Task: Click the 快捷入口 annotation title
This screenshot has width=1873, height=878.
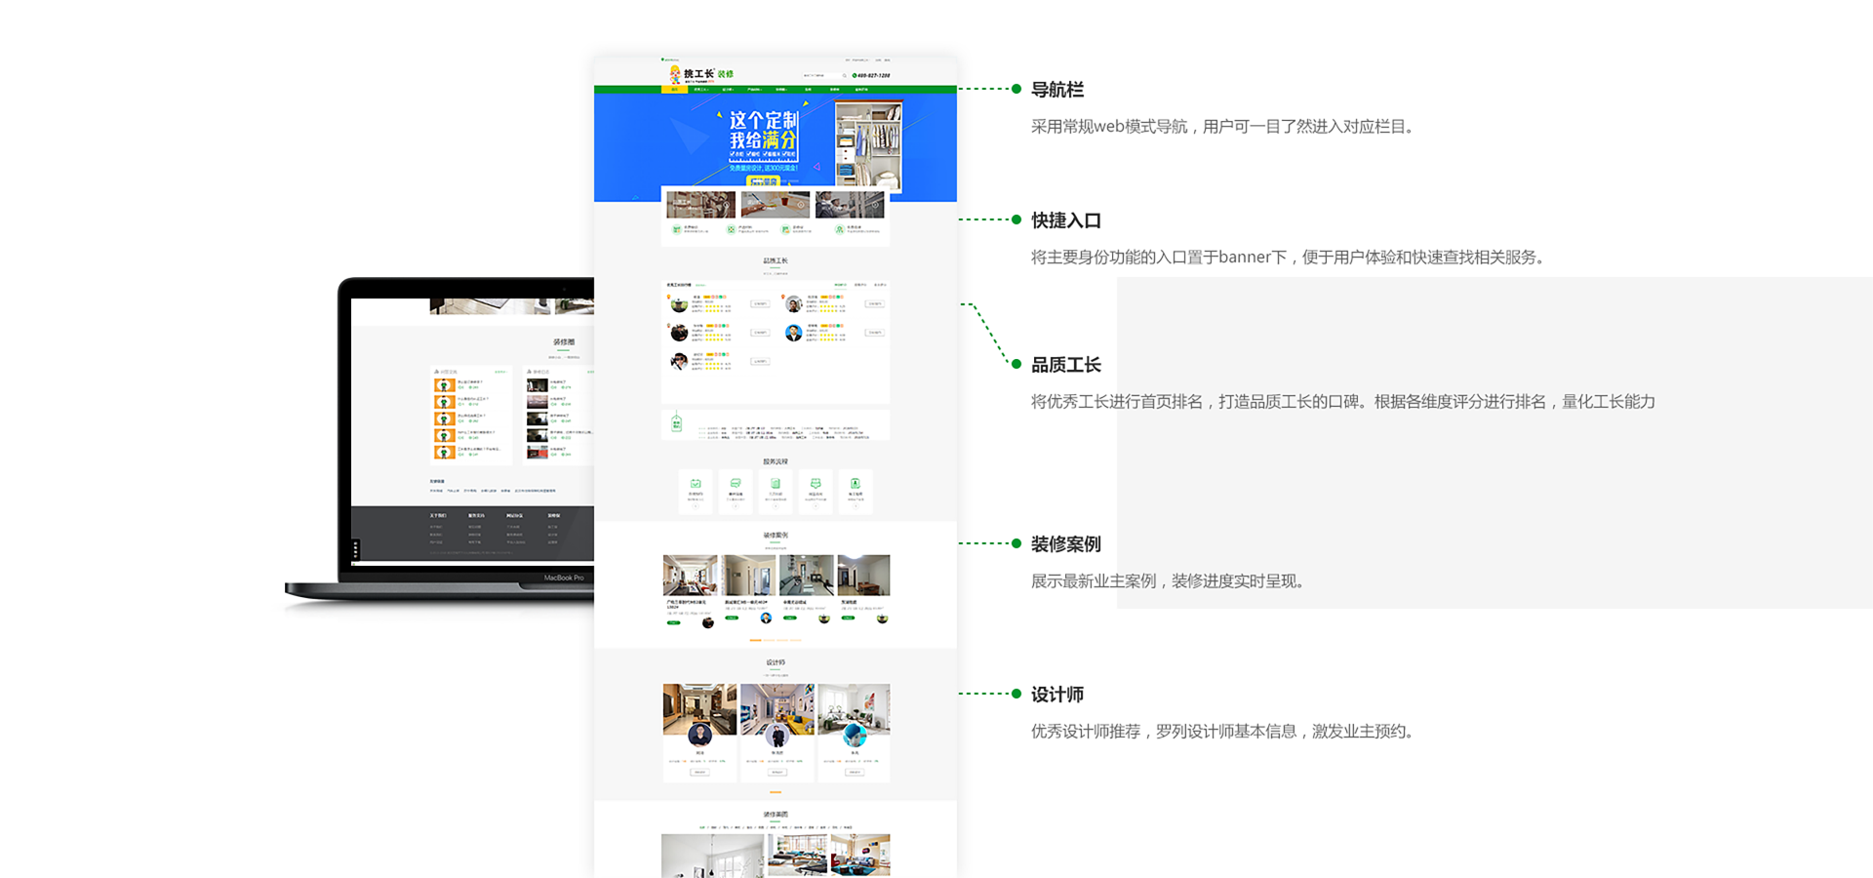Action: click(1066, 220)
